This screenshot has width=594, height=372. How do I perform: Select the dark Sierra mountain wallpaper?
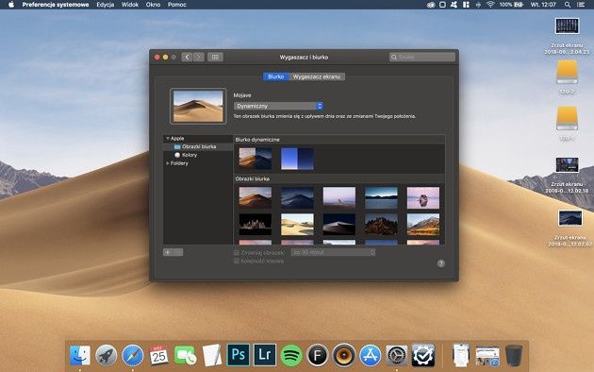(381, 225)
